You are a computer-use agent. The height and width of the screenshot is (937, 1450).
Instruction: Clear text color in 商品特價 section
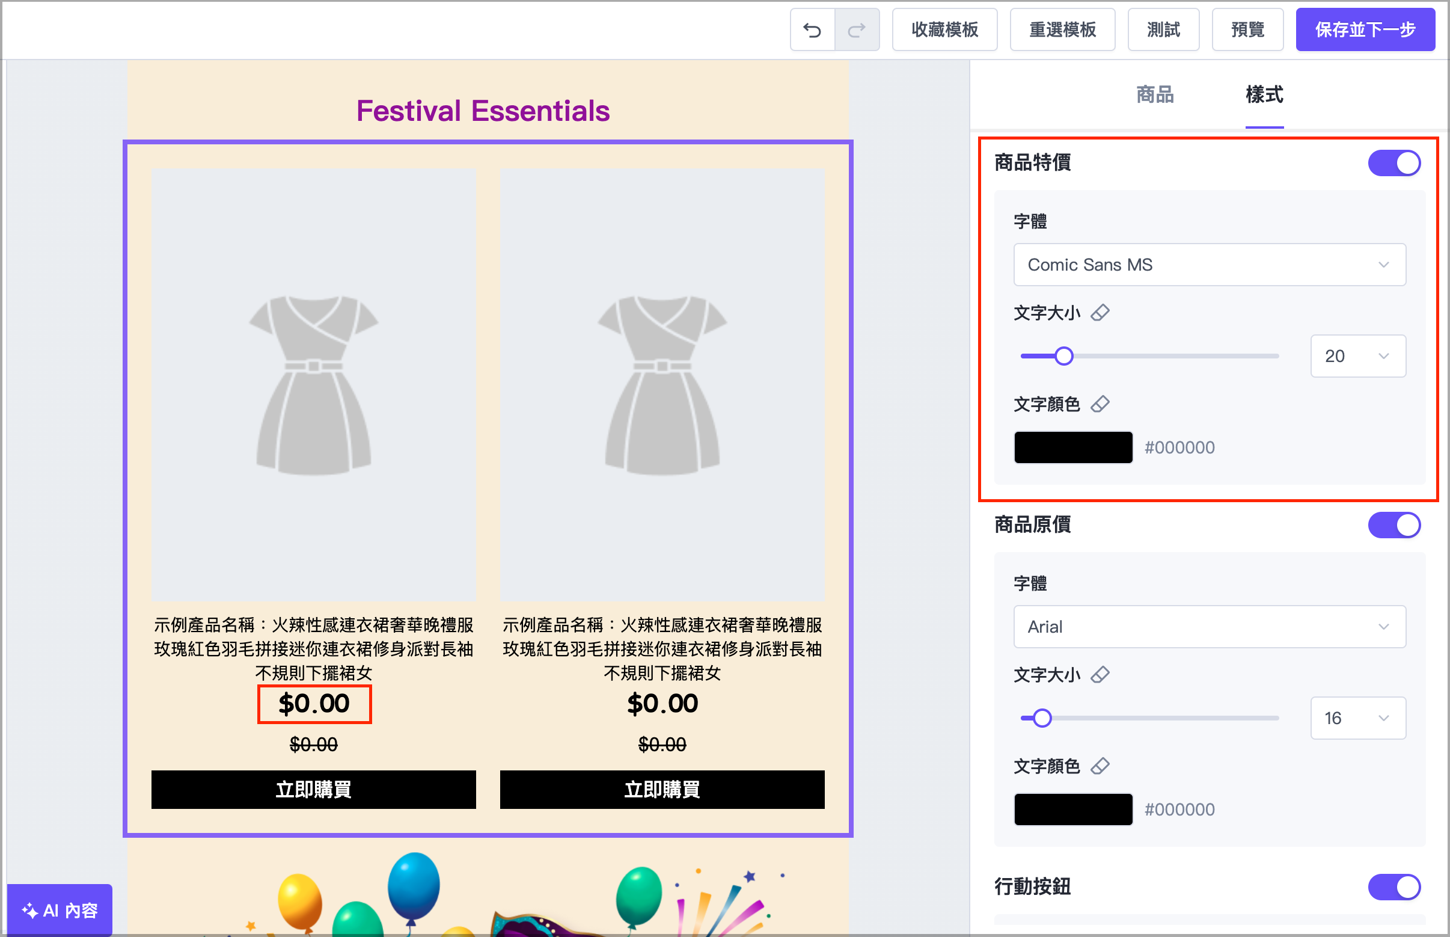tap(1101, 404)
